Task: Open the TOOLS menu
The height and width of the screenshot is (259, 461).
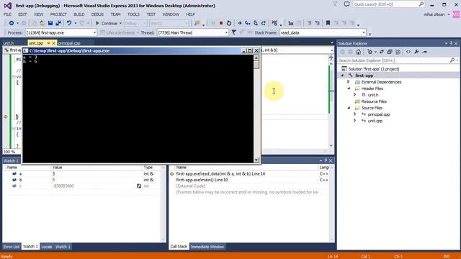Action: 133,14
